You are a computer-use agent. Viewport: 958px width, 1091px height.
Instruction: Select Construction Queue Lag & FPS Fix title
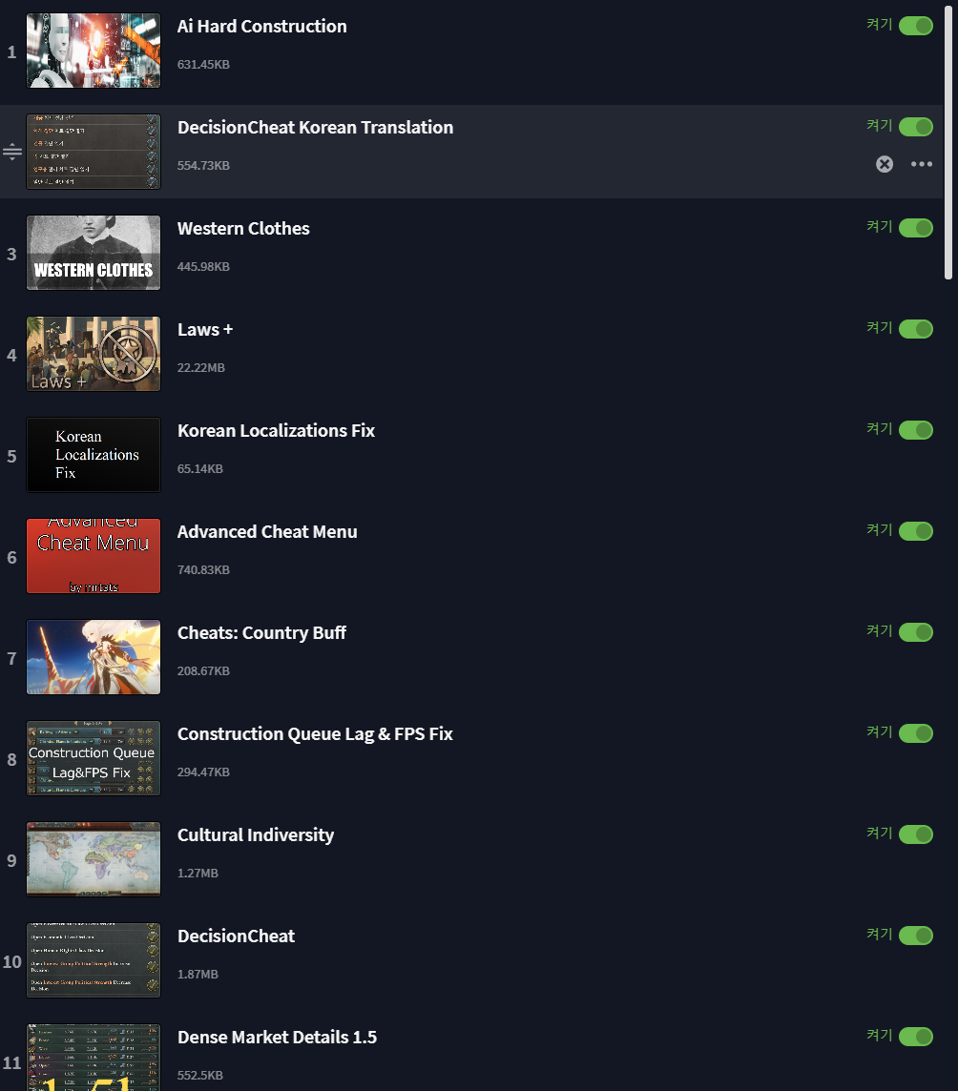[x=315, y=734]
